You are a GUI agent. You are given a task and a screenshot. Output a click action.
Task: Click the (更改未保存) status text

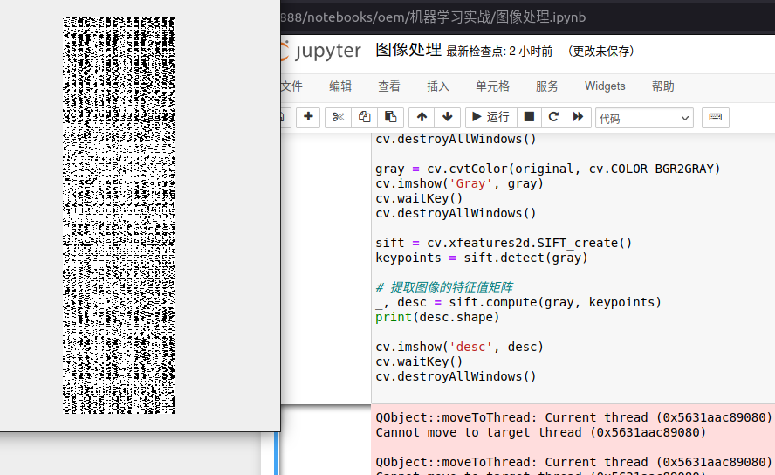click(600, 52)
